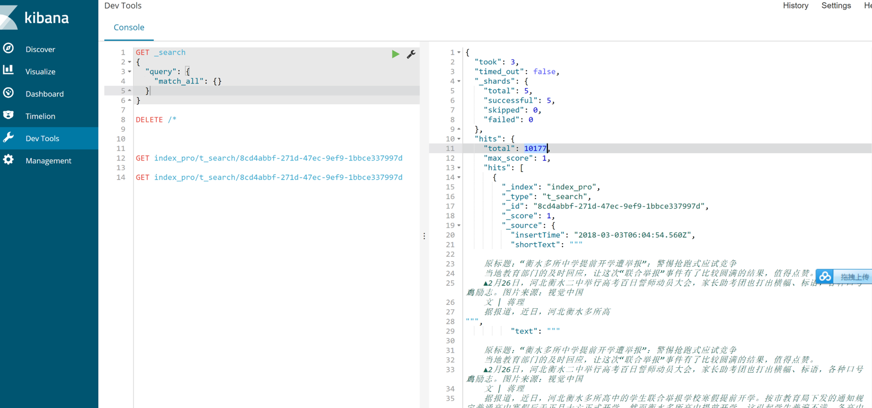
Task: Open request options wrench menu
Action: [x=411, y=54]
